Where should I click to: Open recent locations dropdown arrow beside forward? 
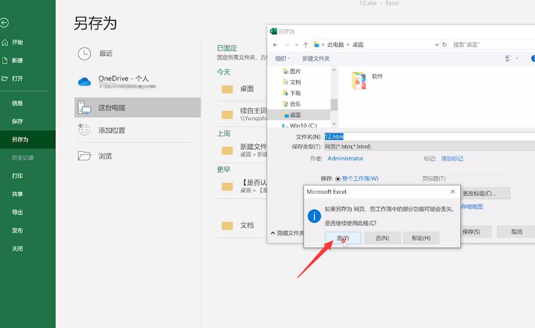click(297, 45)
